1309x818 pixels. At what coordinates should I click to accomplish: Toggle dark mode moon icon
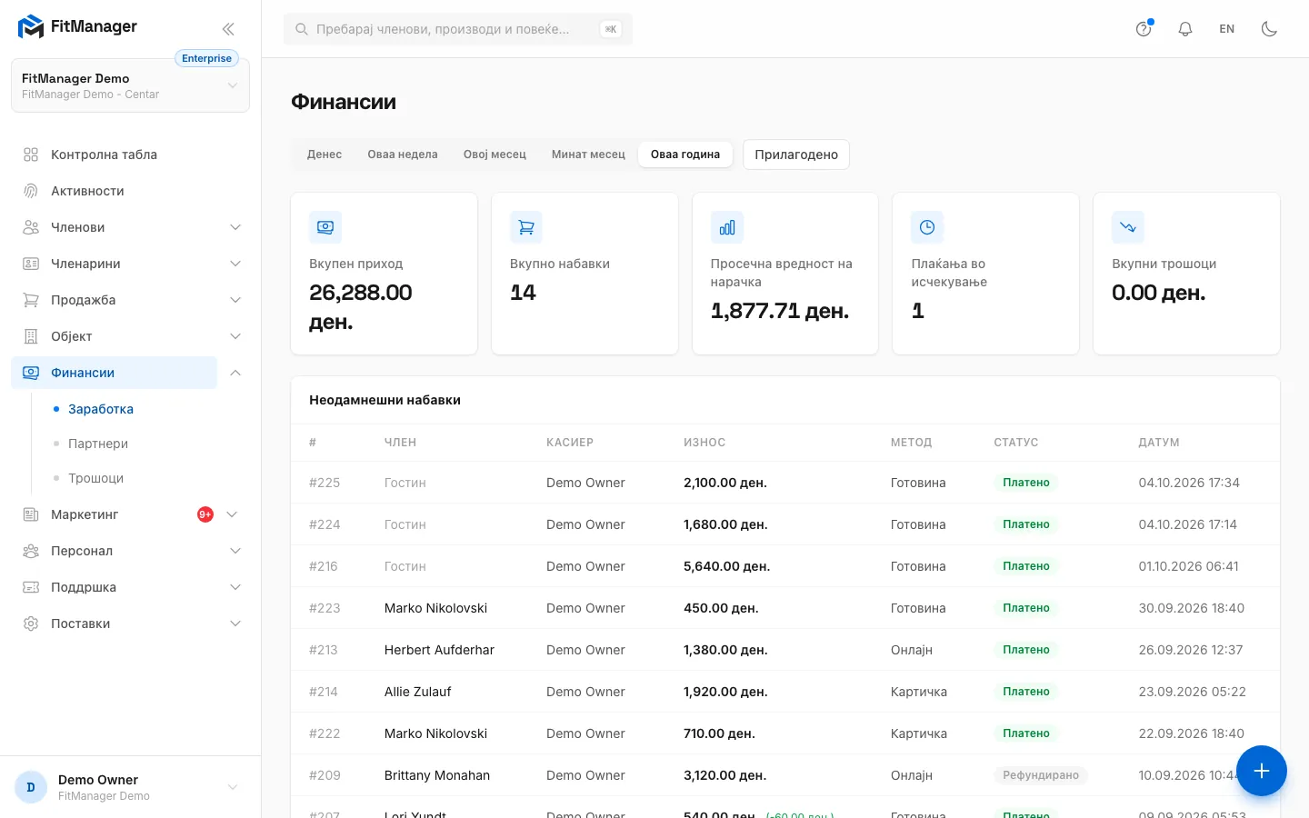1269,29
